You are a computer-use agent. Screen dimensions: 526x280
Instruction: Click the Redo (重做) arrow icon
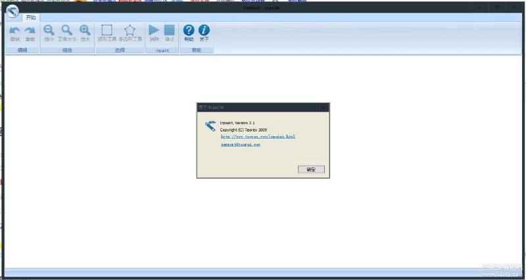coord(30,30)
